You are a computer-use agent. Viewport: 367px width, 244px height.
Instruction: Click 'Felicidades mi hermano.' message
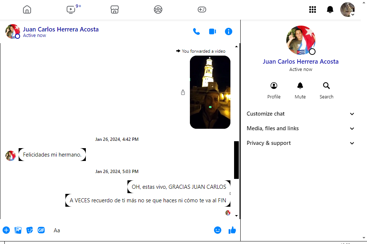52,155
